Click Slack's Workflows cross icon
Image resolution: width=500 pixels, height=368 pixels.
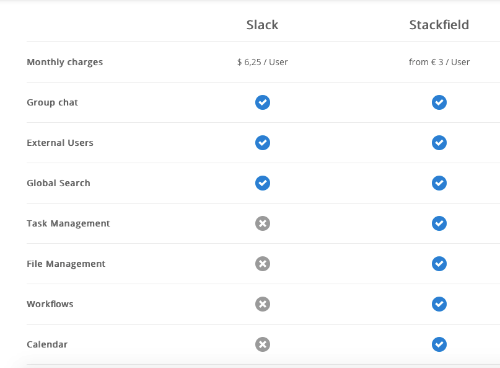pyautogui.click(x=263, y=304)
